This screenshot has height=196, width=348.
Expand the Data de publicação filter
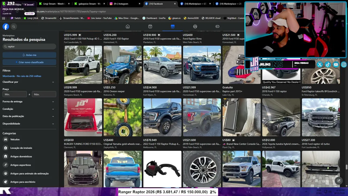point(28,116)
